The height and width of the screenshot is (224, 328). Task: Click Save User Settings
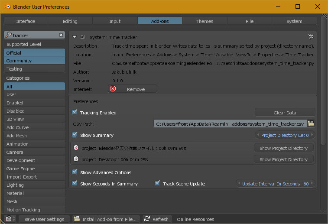[x=44, y=219]
